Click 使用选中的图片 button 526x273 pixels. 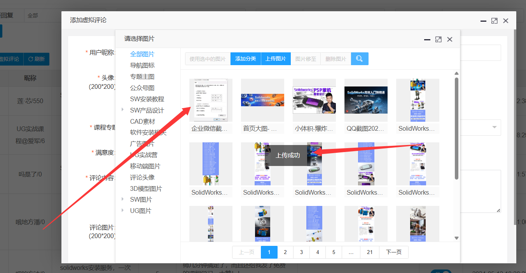coord(208,59)
